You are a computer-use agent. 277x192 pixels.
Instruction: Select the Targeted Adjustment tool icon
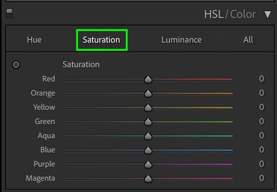(x=16, y=65)
